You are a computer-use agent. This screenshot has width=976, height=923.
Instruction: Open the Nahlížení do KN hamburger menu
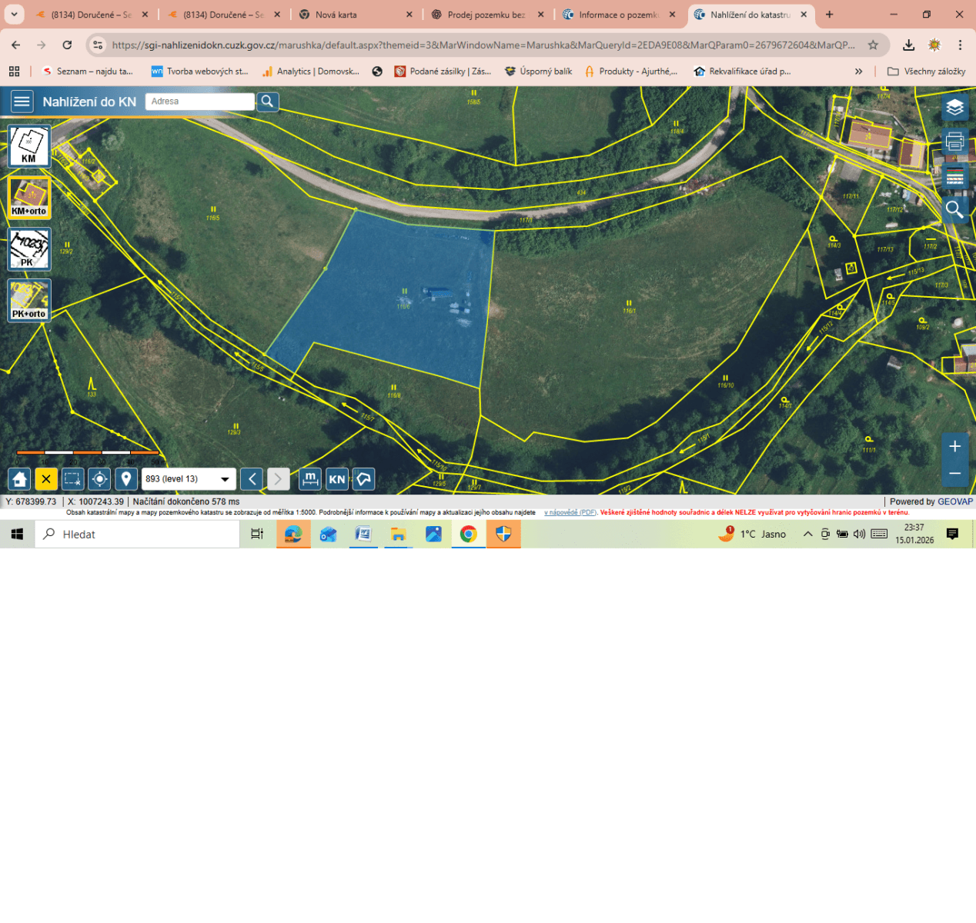click(22, 101)
